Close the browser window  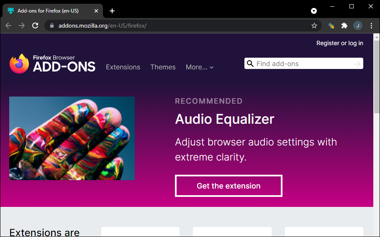370,7
